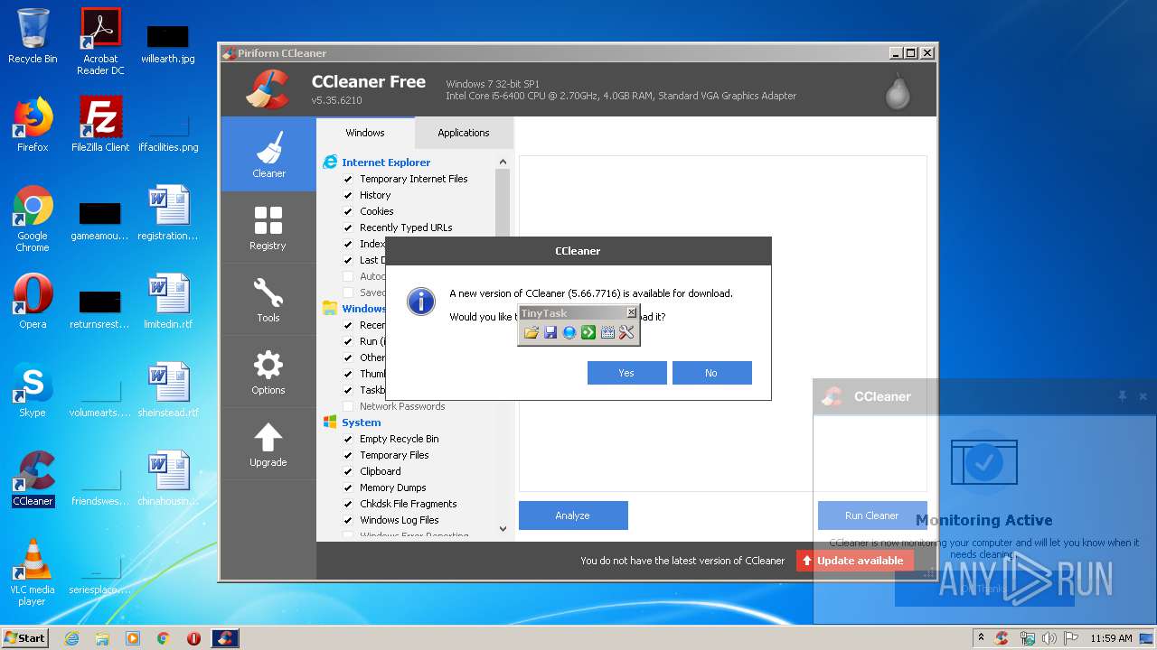
Task: Toggle Recently Typed URLs checkbox
Action: [x=348, y=227]
